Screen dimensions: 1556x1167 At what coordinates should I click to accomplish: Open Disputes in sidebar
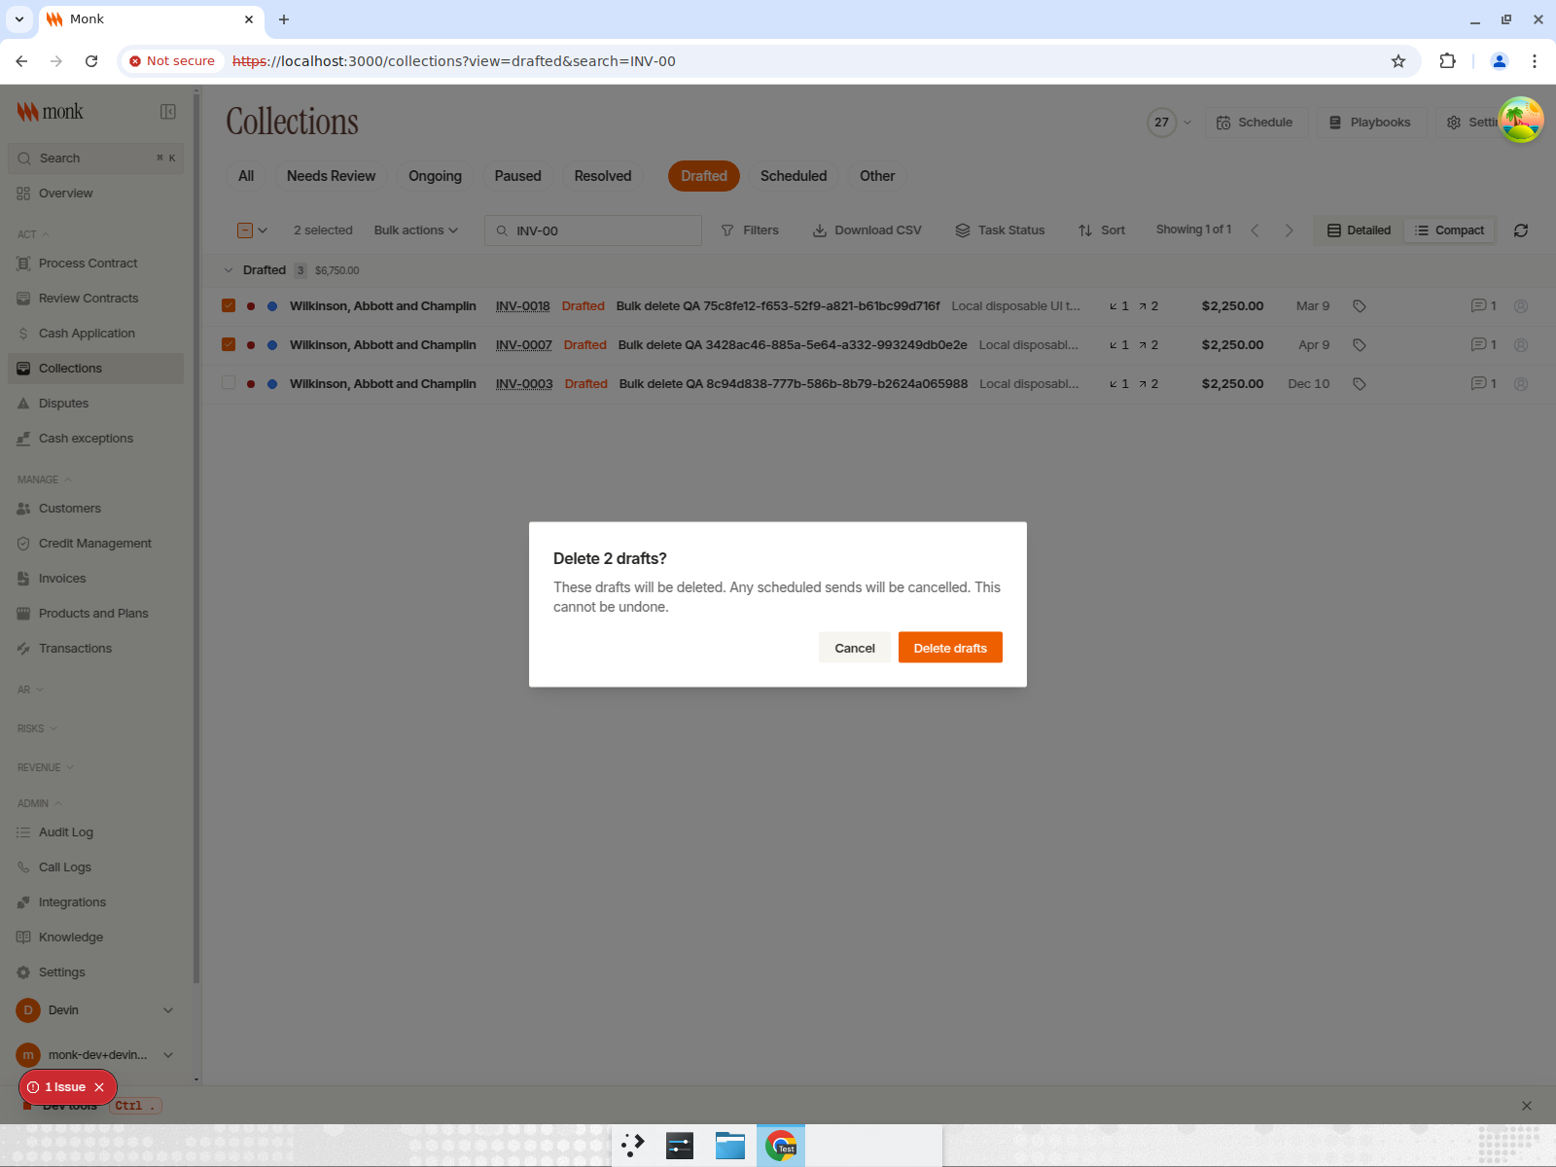tap(95, 404)
